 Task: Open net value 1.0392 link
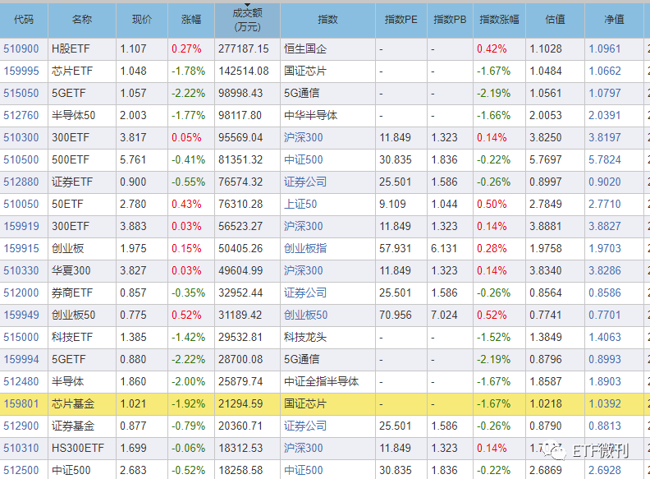(x=605, y=404)
